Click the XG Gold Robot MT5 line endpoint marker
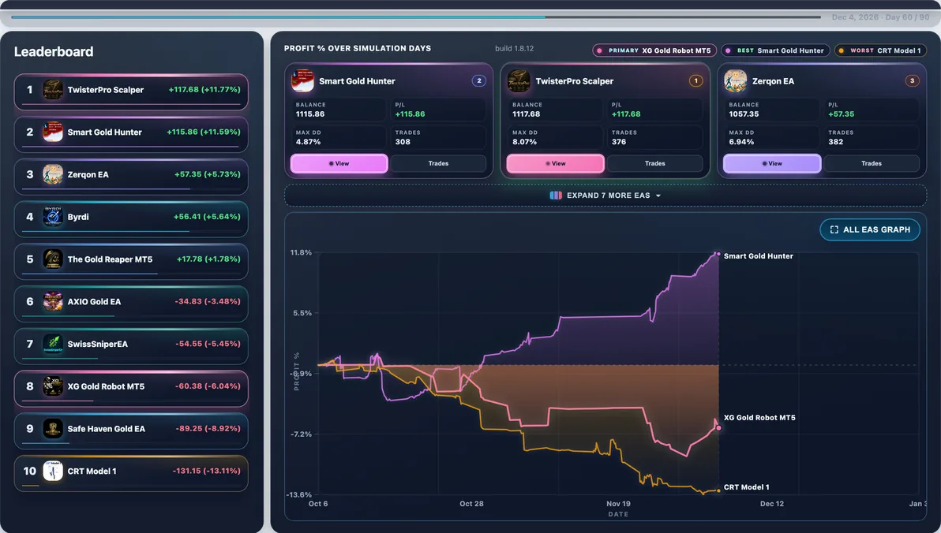 pyautogui.click(x=718, y=428)
